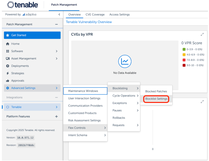This screenshot has width=209, height=161.
Task: Select Maintenance Windows in the menu
Action: (83, 91)
